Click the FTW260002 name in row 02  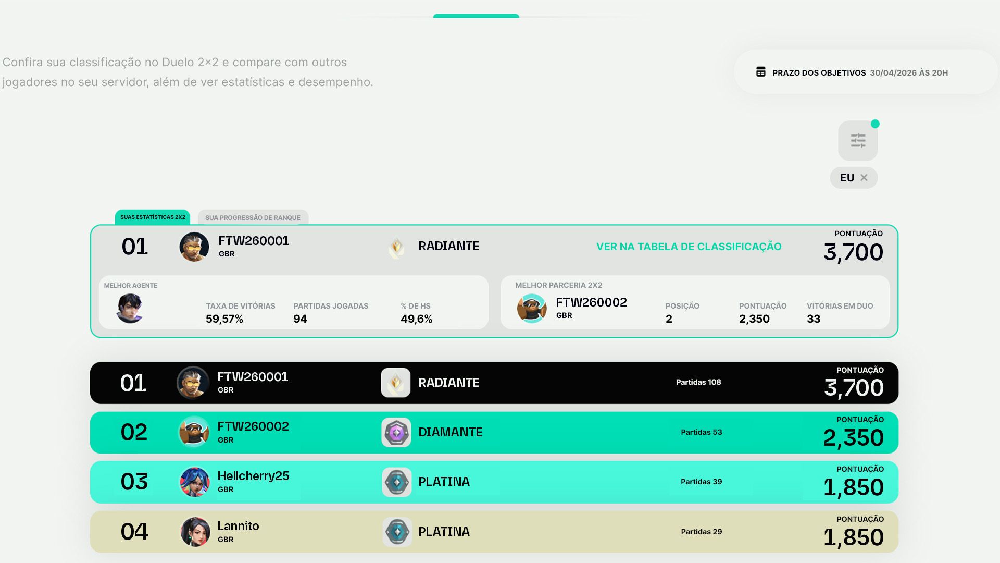pyautogui.click(x=253, y=426)
